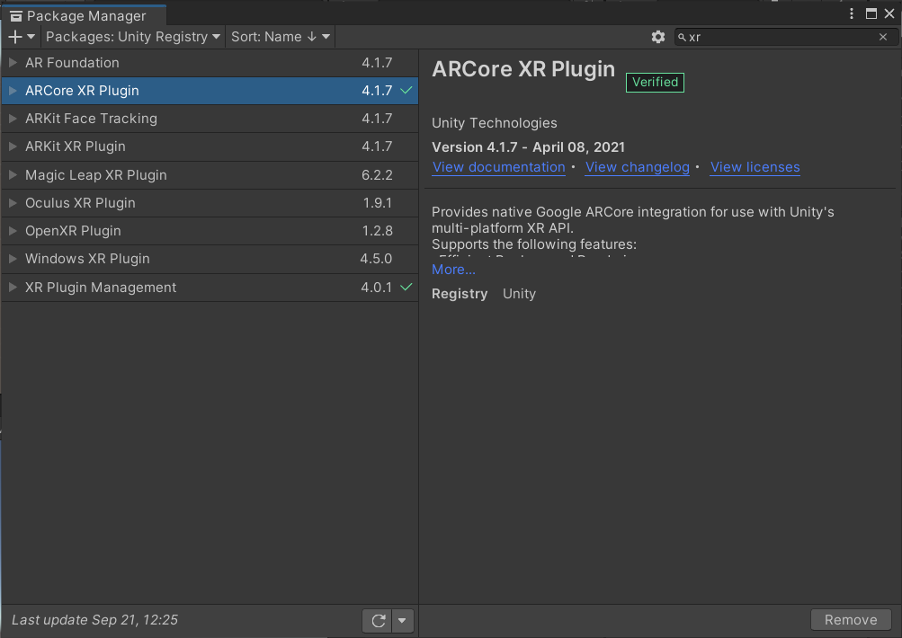Clear the search field with the X
Image resolution: width=902 pixels, height=638 pixels.
pos(883,37)
